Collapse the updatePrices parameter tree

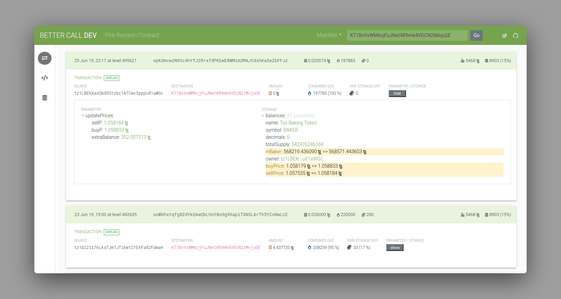click(83, 116)
